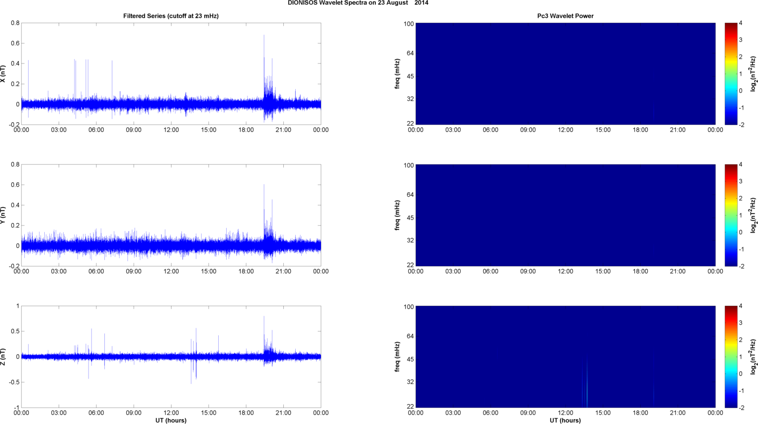Click the '09:00' tick under the middle wavelet plot

coord(528,272)
